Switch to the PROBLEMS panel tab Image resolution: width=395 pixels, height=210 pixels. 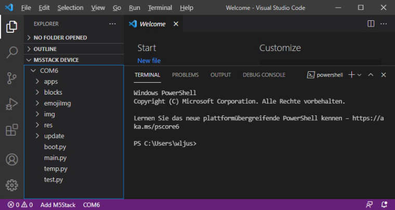[185, 75]
